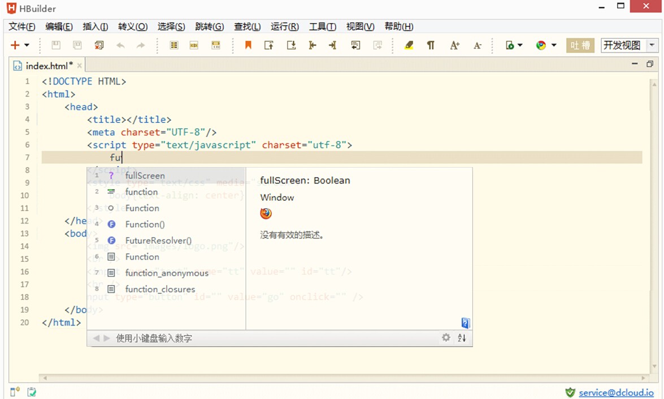
Task: Click the close-file icon with red x
Action: (x=99, y=45)
